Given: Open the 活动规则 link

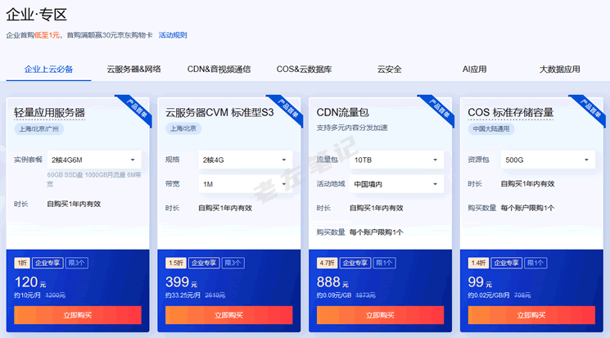Looking at the screenshot, I should click(173, 35).
